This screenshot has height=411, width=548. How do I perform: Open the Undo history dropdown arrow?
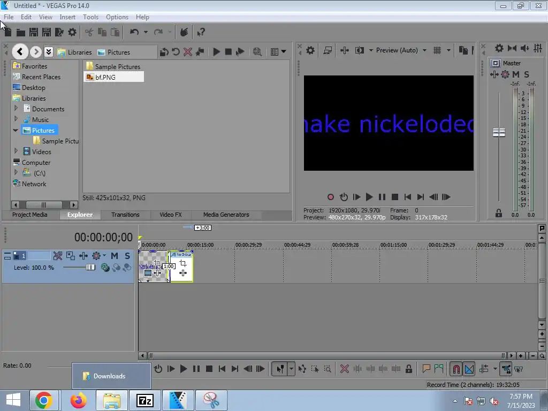click(146, 32)
